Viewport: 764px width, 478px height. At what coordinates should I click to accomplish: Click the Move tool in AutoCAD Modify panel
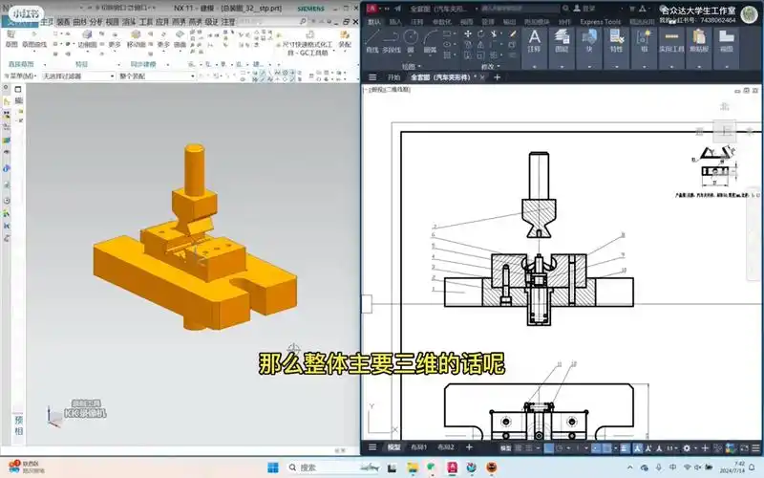tap(468, 33)
